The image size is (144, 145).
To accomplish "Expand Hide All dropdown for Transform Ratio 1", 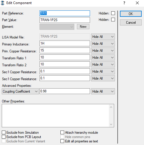I will [x=103, y=58].
